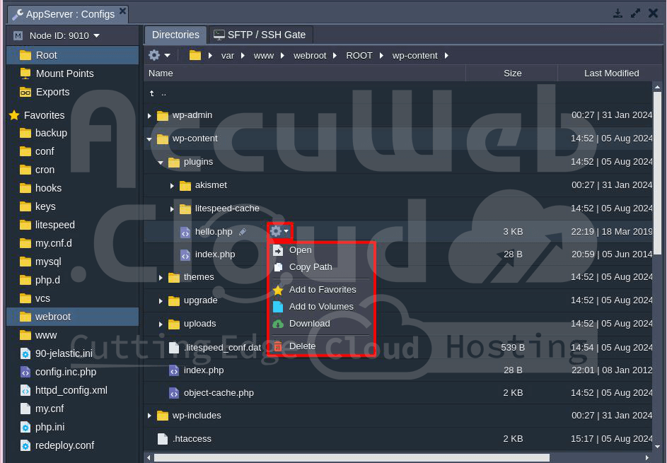This screenshot has height=463, width=667.
Task: Expand the akismet folder
Action: (x=172, y=186)
